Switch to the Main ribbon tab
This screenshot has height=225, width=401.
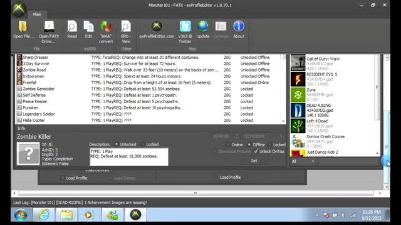point(37,14)
